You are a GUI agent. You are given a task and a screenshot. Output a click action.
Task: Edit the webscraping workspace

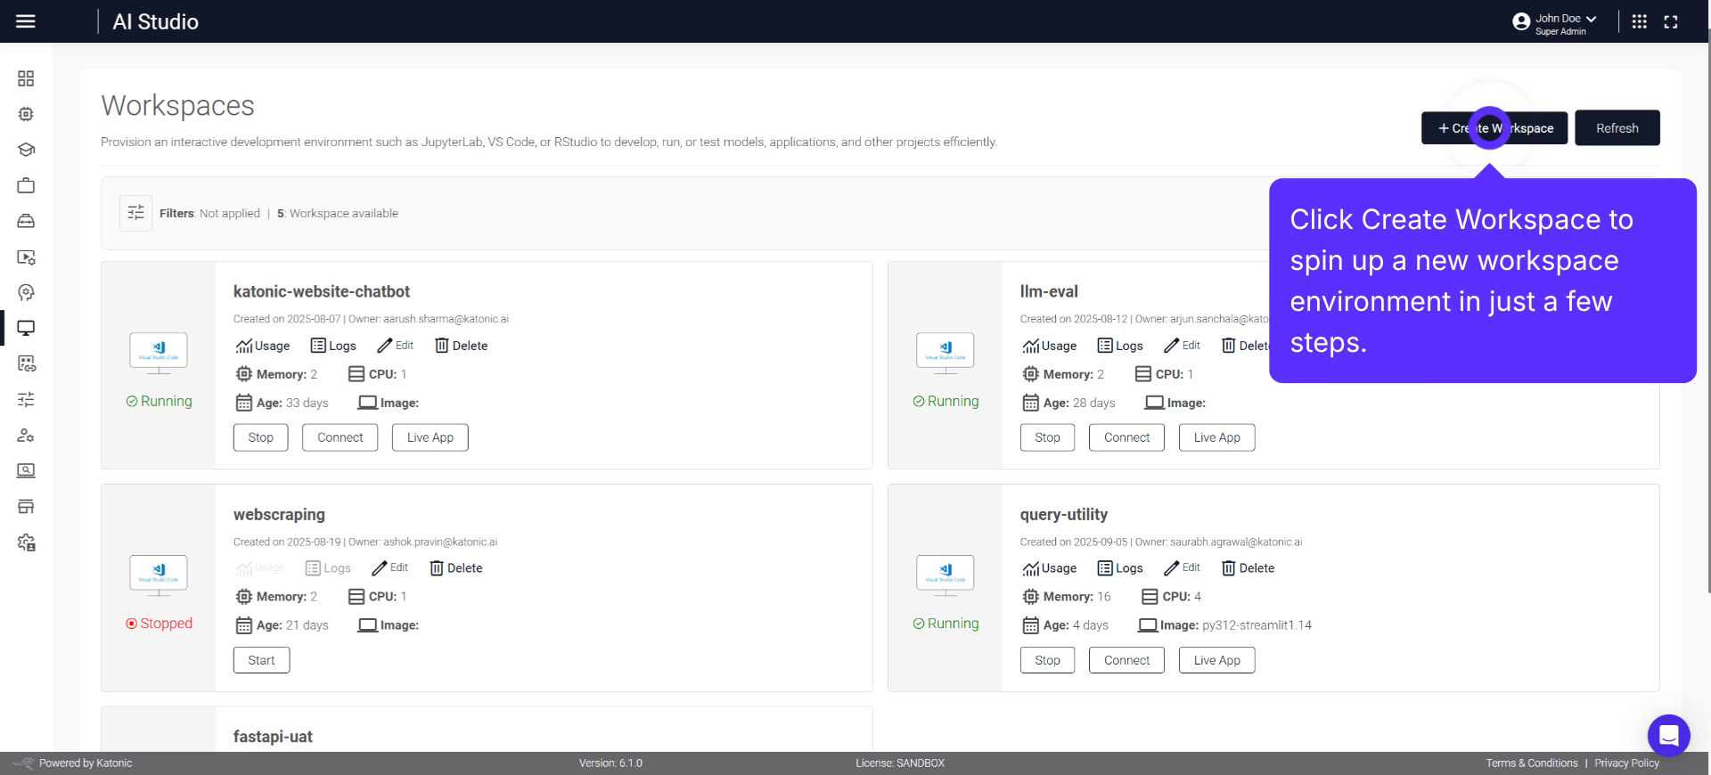(389, 567)
